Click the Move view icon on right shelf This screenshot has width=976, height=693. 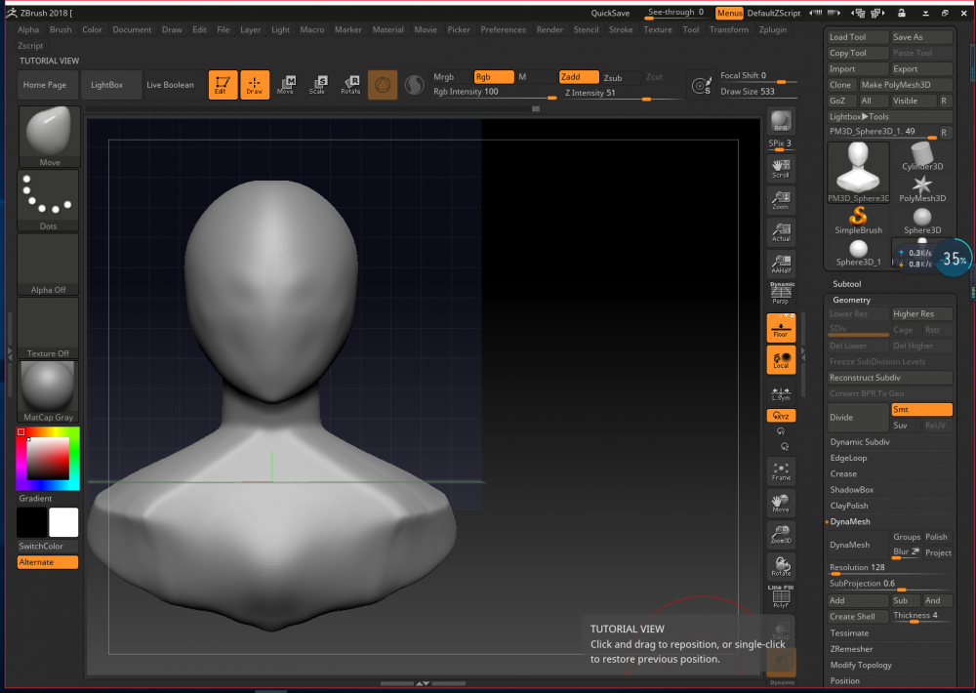pos(781,503)
